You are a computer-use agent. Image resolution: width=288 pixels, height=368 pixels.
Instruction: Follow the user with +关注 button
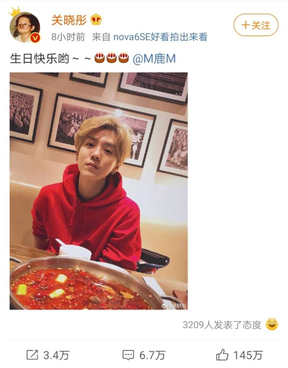click(x=256, y=25)
